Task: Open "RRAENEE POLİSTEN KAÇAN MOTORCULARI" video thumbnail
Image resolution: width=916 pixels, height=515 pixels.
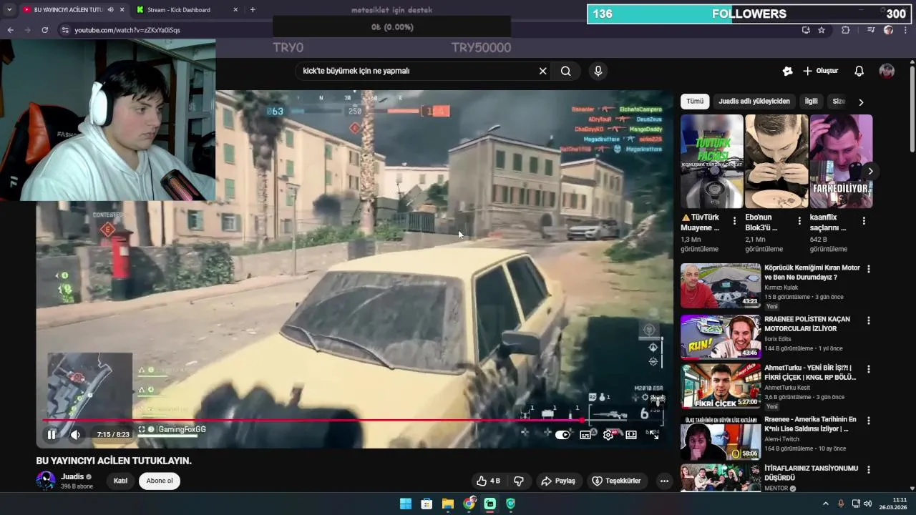Action: tap(721, 336)
